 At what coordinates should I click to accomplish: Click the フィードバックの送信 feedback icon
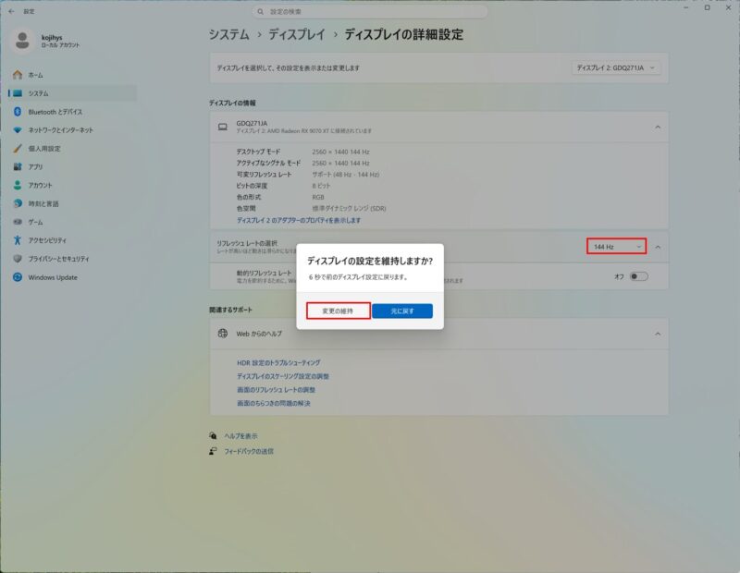(213, 451)
